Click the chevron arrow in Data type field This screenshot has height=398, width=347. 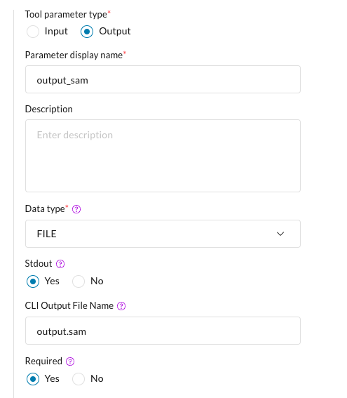click(x=280, y=234)
